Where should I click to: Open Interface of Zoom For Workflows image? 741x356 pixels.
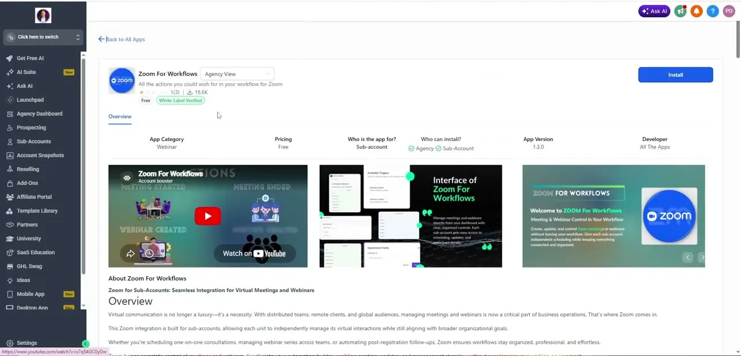(x=410, y=216)
